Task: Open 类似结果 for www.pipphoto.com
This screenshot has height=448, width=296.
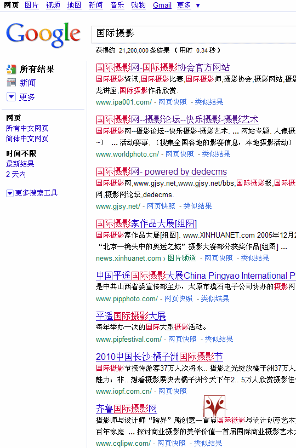Action: 215,298
